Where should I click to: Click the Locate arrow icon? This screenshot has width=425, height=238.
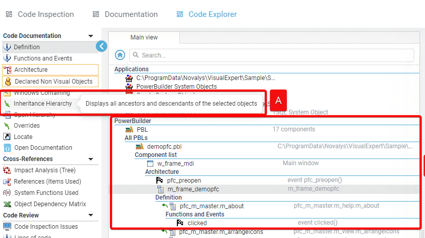(7, 137)
